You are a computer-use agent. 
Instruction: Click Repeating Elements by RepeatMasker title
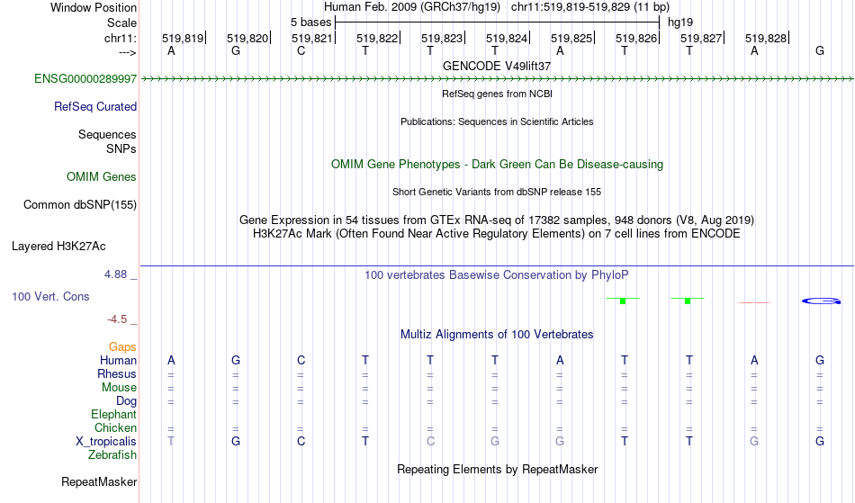tap(497, 470)
